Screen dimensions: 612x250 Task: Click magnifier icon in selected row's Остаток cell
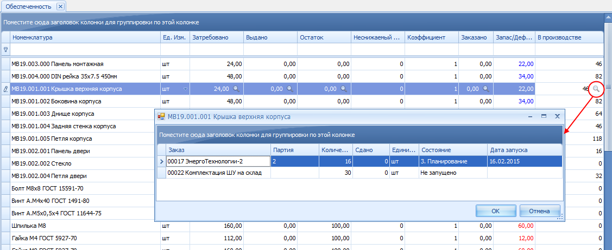(344, 89)
